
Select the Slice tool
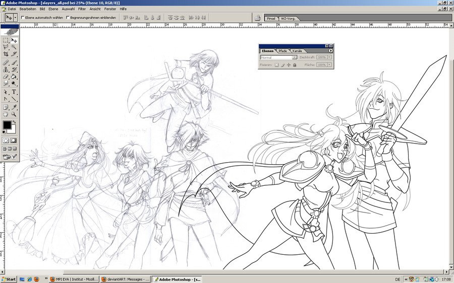point(14,54)
